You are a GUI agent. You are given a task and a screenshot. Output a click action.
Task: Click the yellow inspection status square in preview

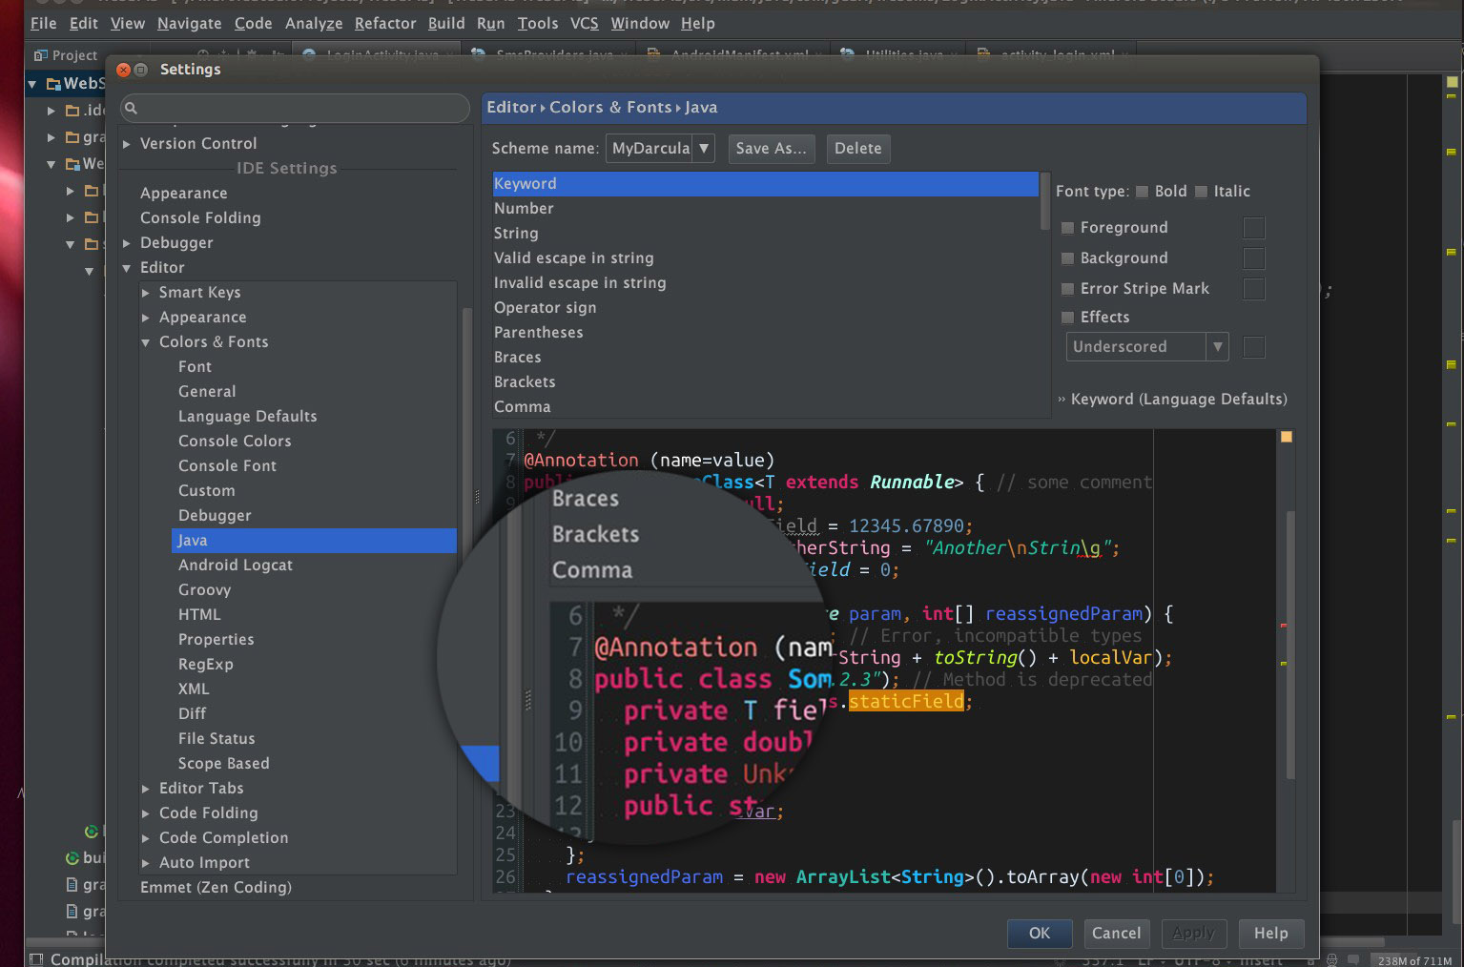point(1286,437)
